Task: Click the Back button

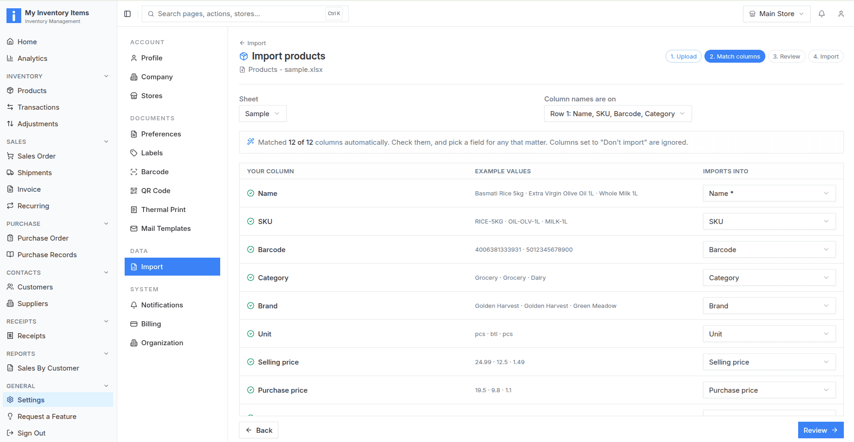Action: pos(259,430)
